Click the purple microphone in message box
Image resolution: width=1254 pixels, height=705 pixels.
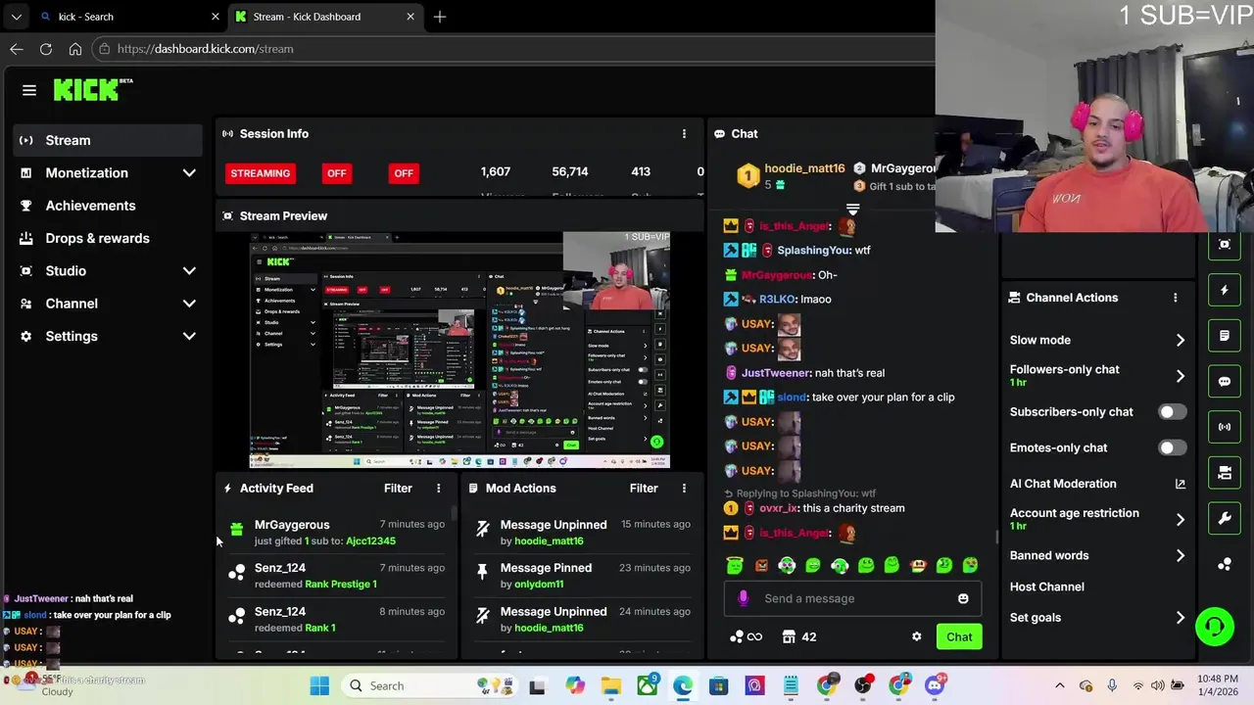coord(743,598)
